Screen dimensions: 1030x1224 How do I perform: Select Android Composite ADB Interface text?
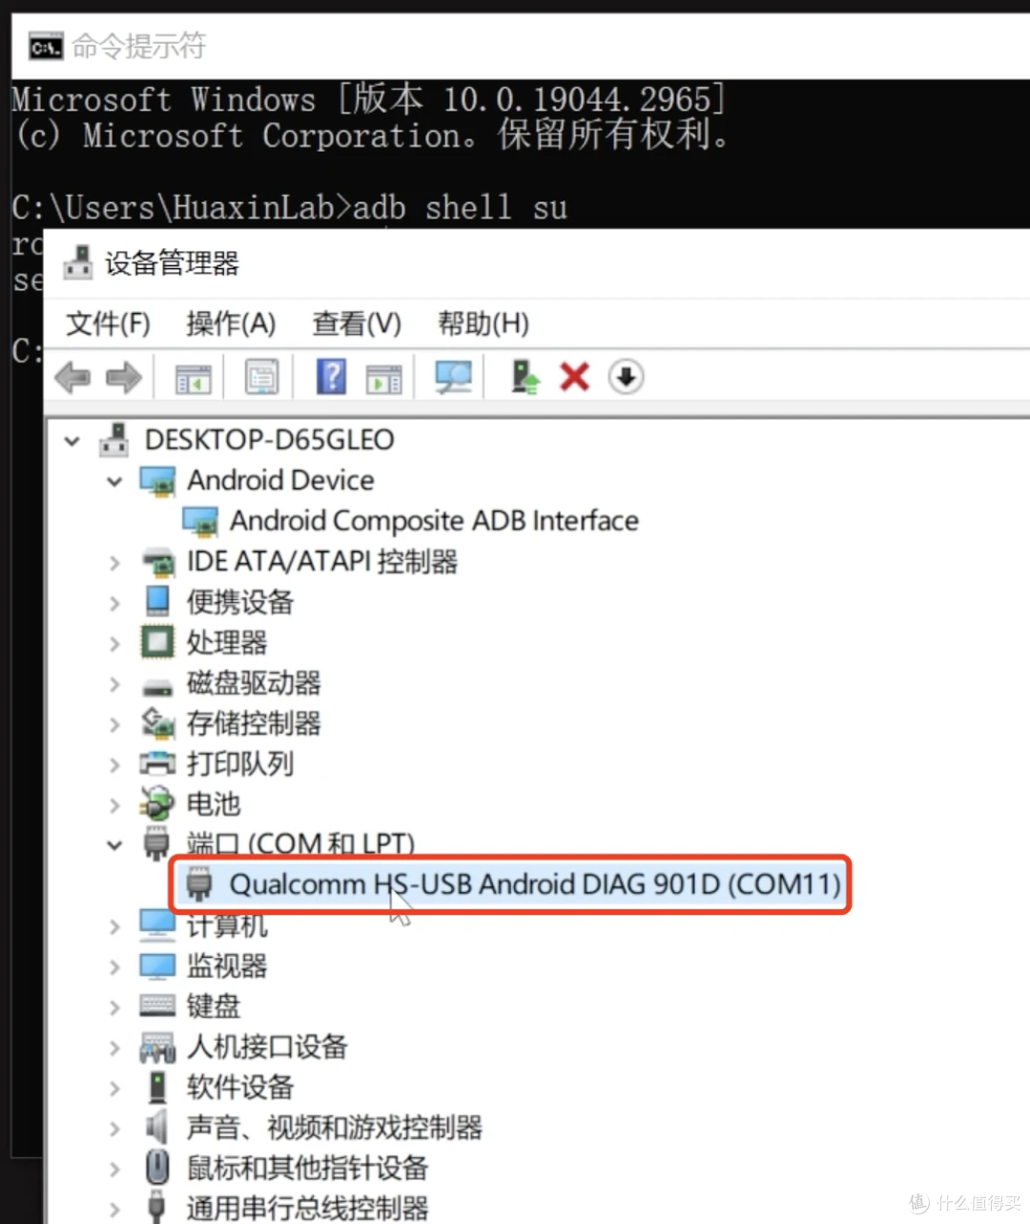[x=434, y=521]
